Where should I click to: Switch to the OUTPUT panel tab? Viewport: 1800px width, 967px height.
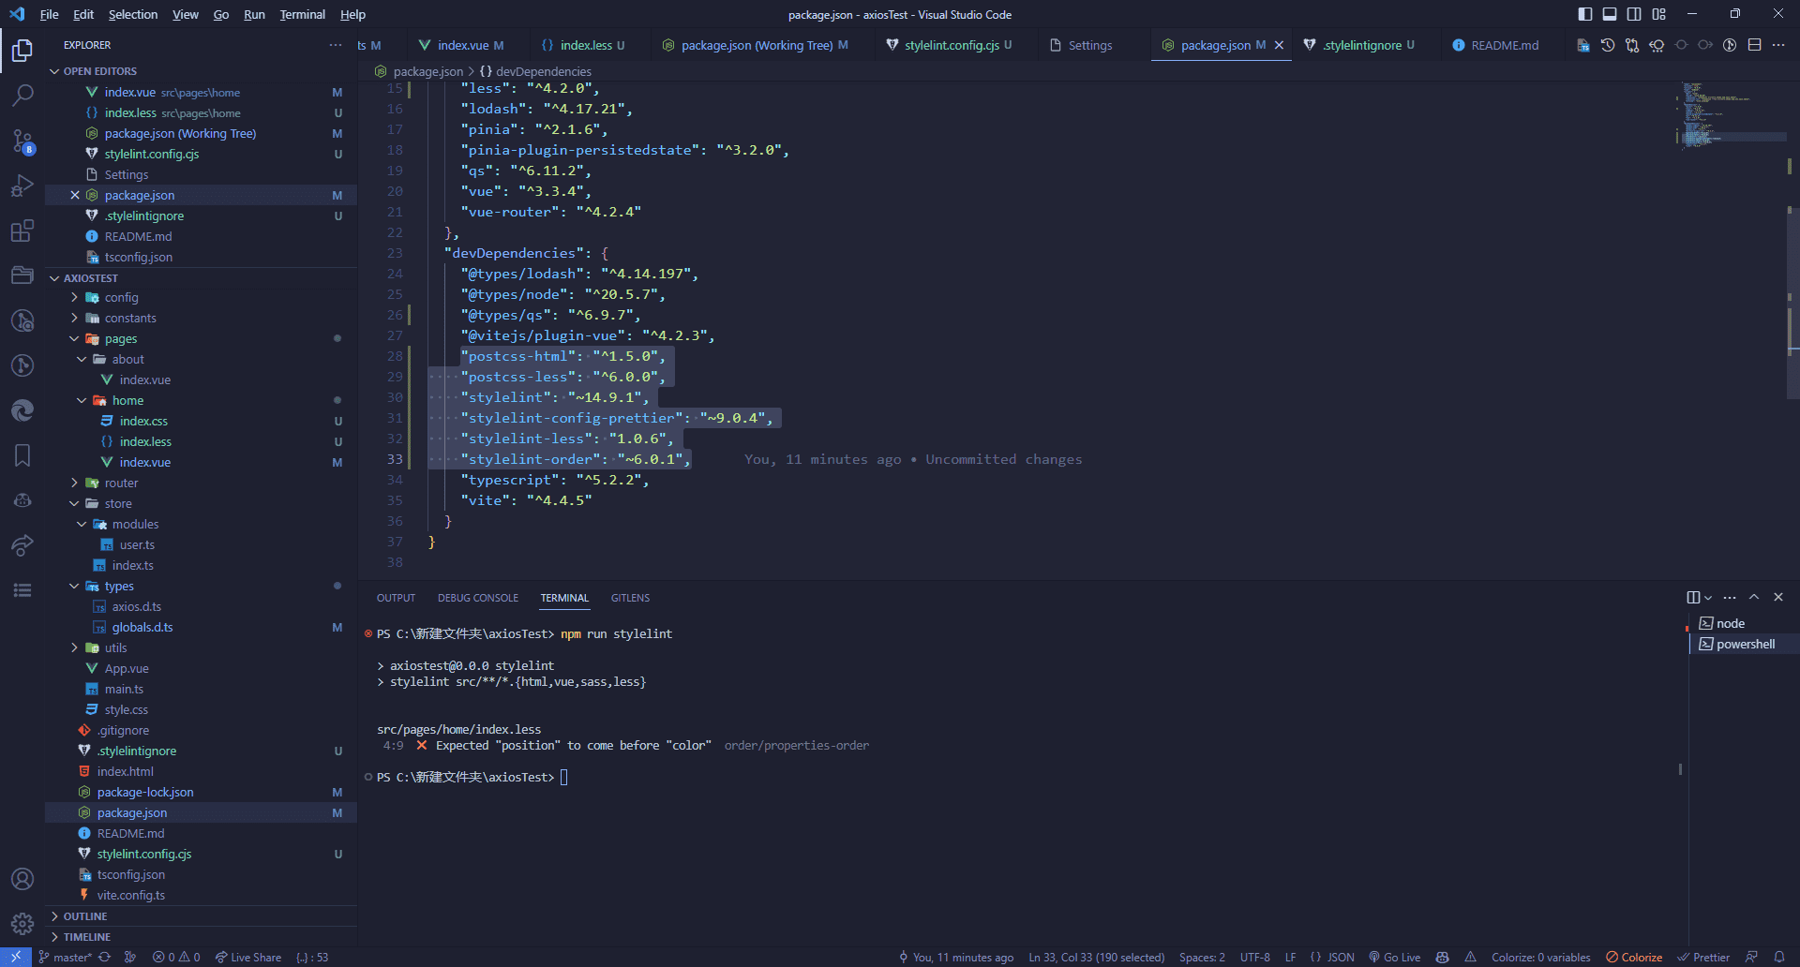(x=396, y=598)
